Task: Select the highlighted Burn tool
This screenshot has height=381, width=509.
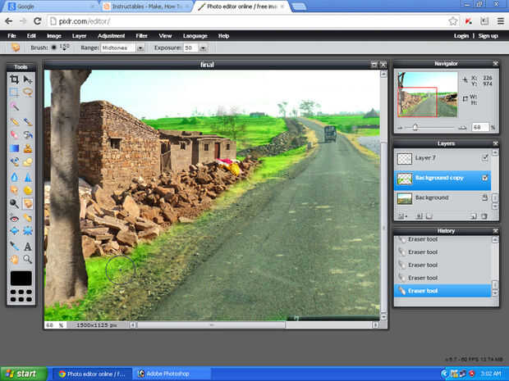Action: [28, 203]
